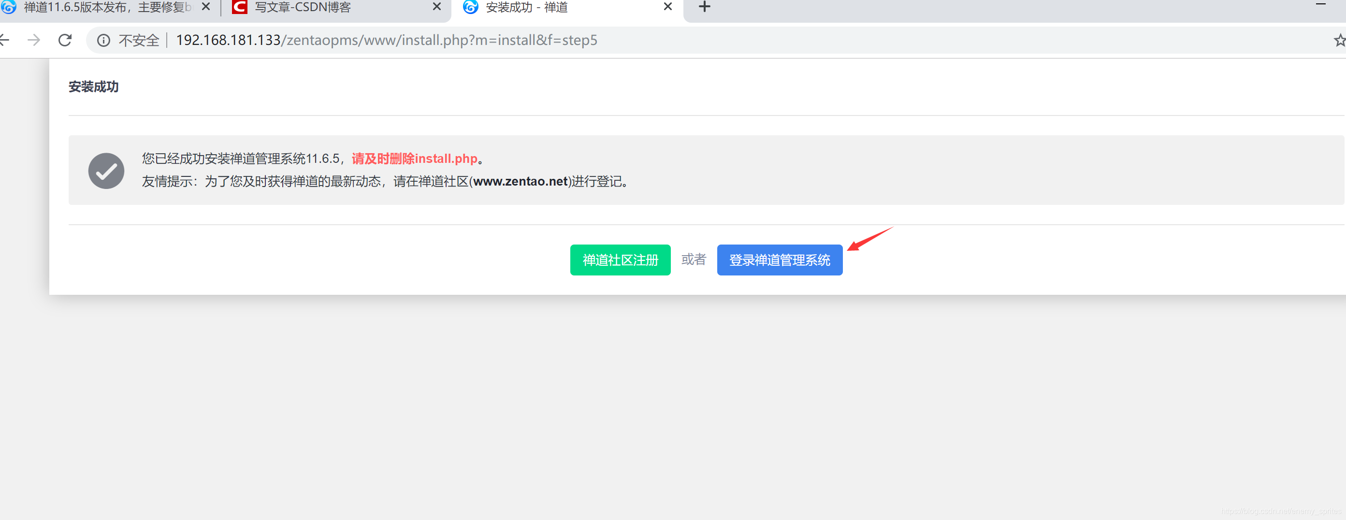Click the CSDN favicon on second tab
The image size is (1346, 520).
(239, 7)
